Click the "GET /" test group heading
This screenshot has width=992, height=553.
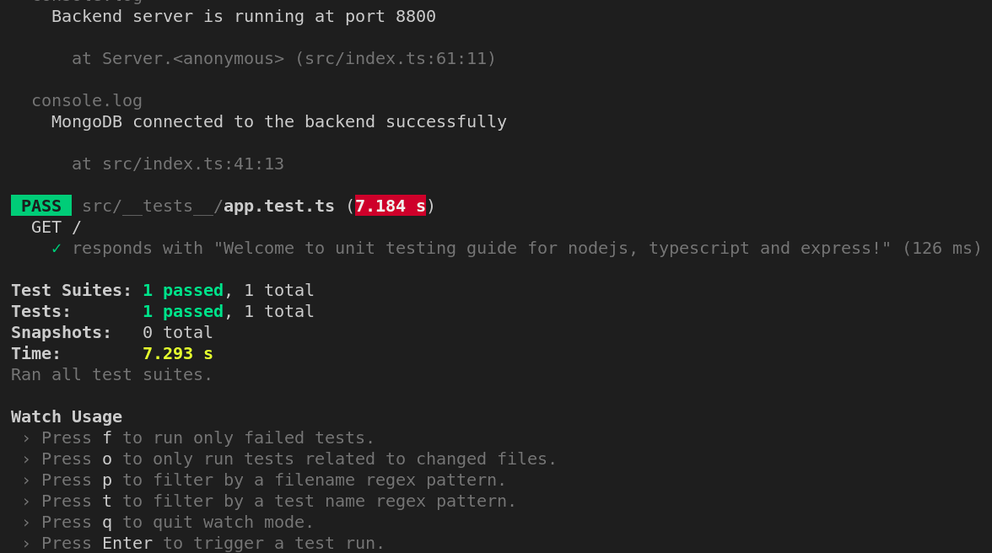pyautogui.click(x=57, y=228)
